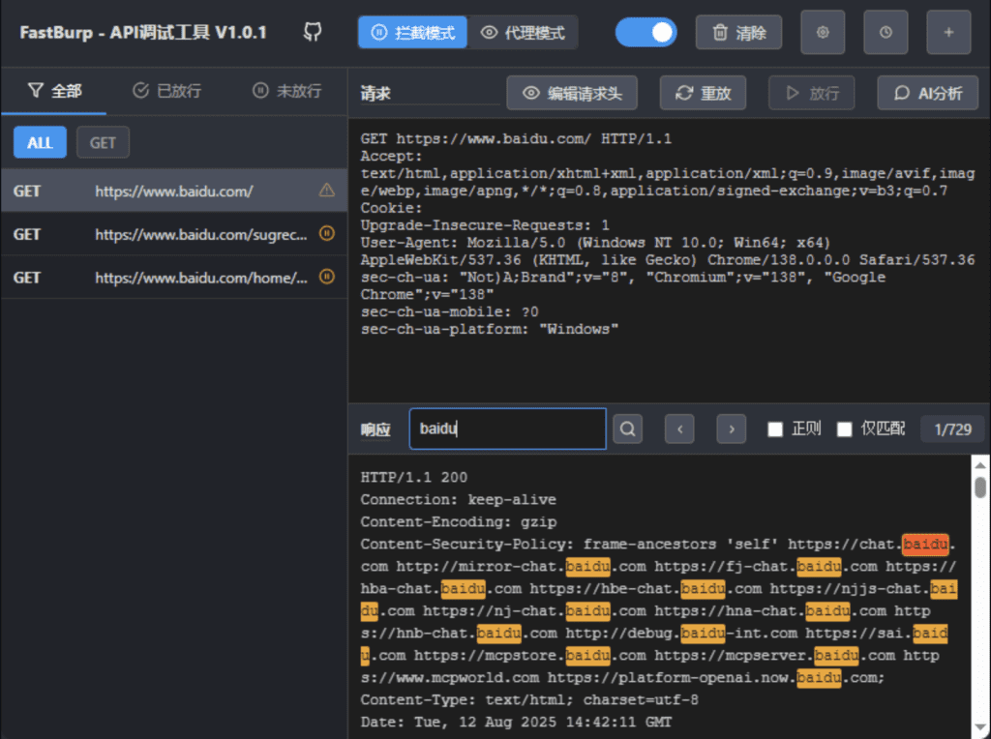The height and width of the screenshot is (739, 991).
Task: Click the Date response header line
Action: pos(516,722)
